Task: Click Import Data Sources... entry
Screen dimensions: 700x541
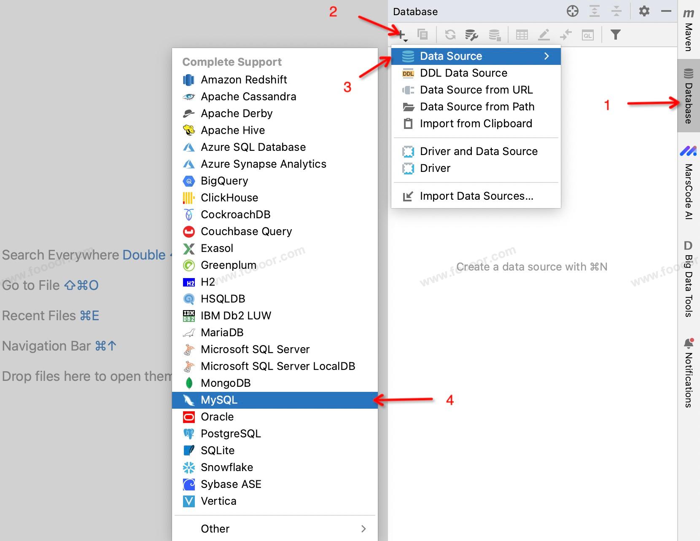Action: (476, 196)
